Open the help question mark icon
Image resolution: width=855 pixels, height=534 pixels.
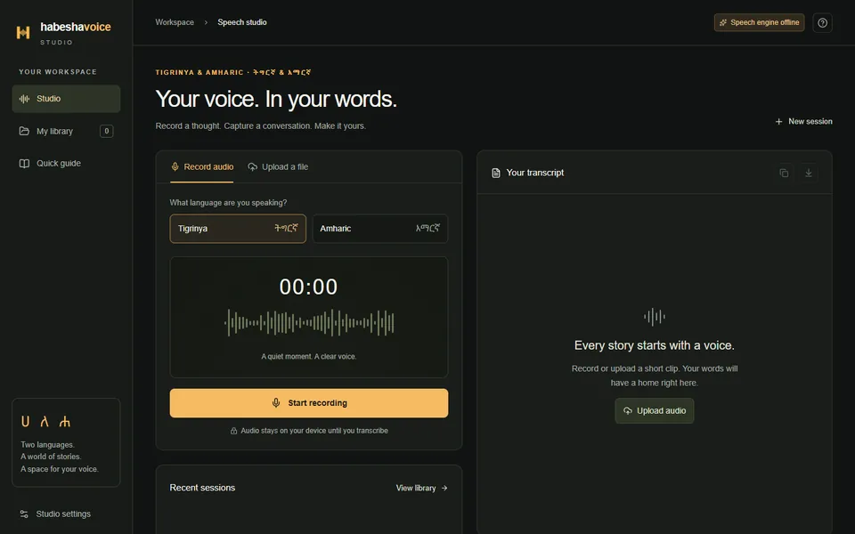pyautogui.click(x=822, y=23)
